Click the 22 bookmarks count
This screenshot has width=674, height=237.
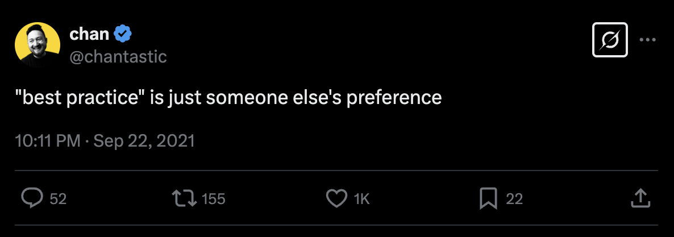pos(514,199)
